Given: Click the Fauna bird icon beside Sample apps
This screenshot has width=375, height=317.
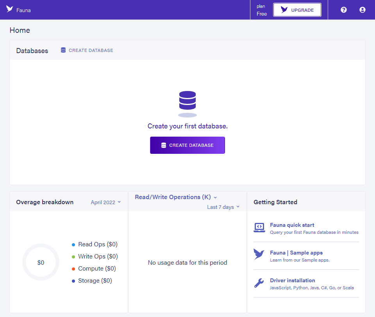Looking at the screenshot, I should tap(259, 255).
